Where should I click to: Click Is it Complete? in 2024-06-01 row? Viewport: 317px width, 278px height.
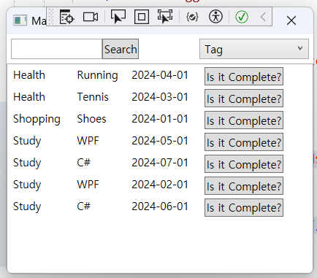point(244,208)
